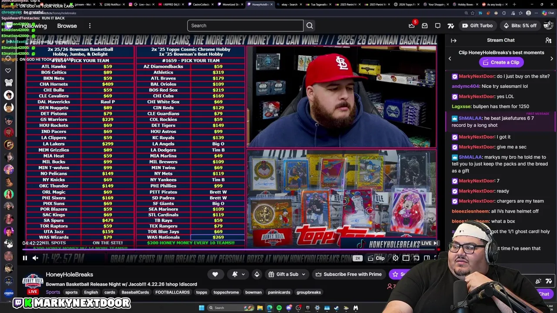Open the player settings gear

tap(395, 258)
